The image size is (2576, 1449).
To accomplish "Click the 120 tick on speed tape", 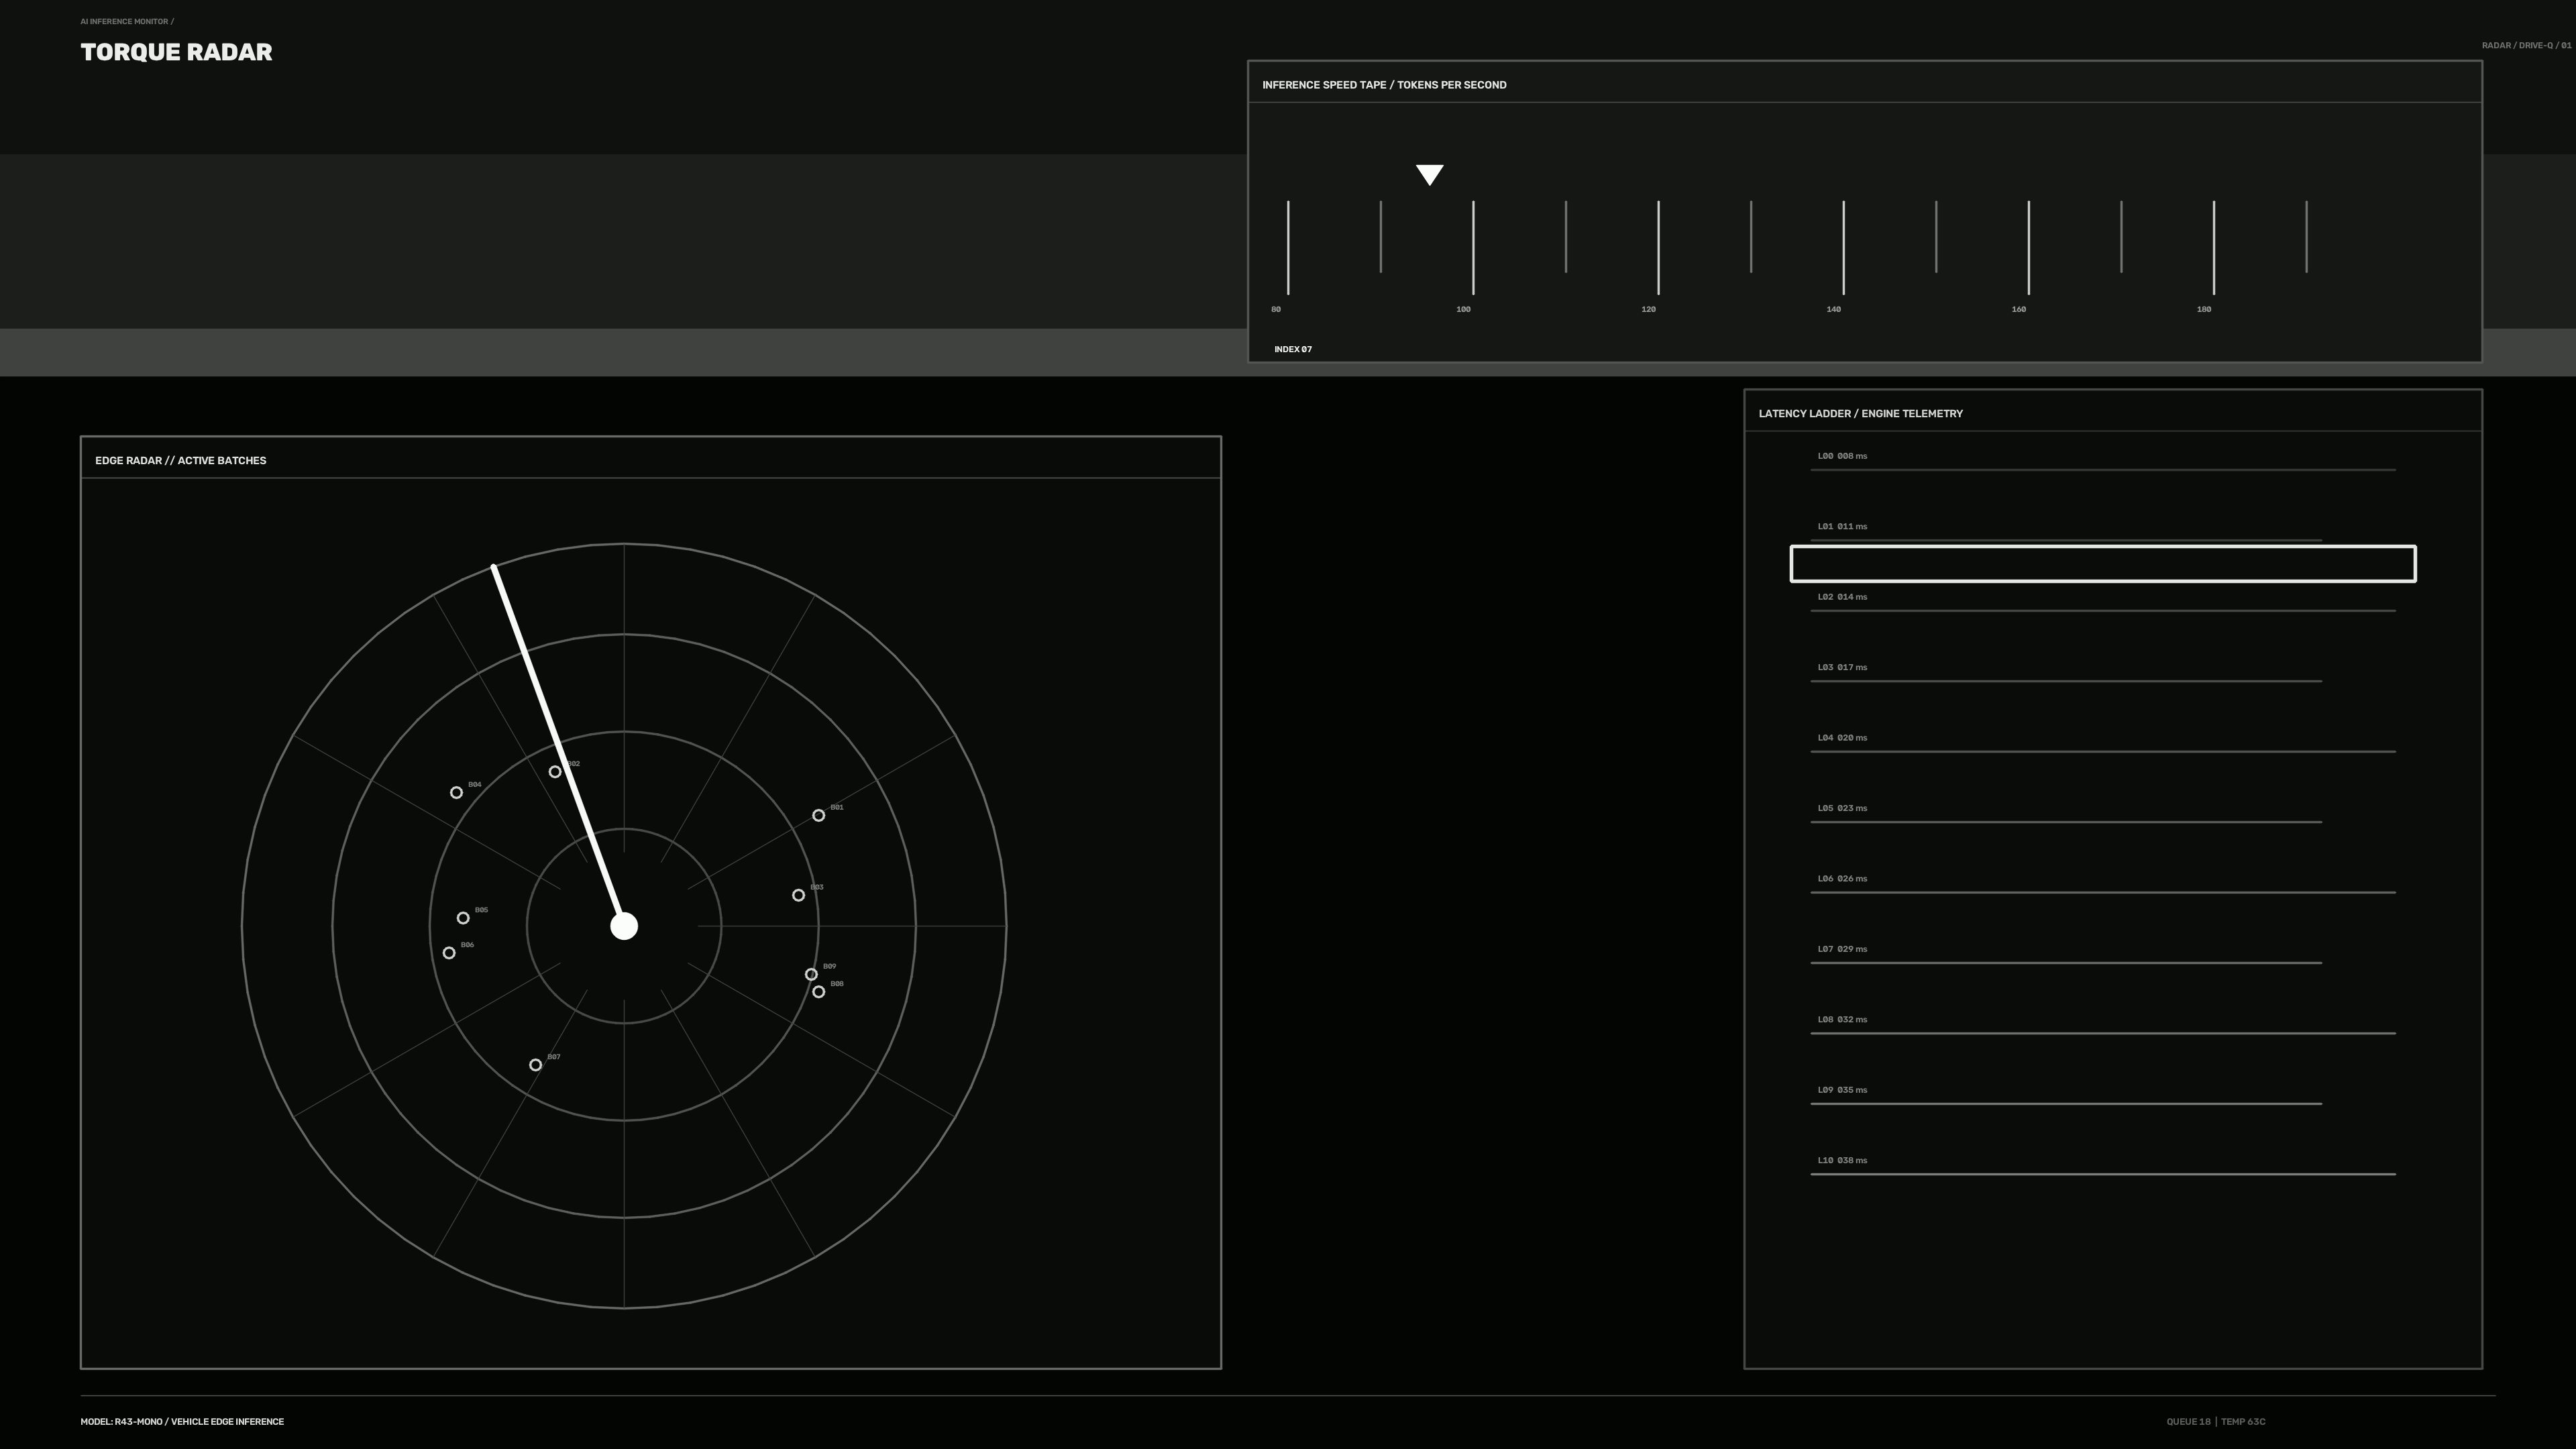I will [1658, 247].
